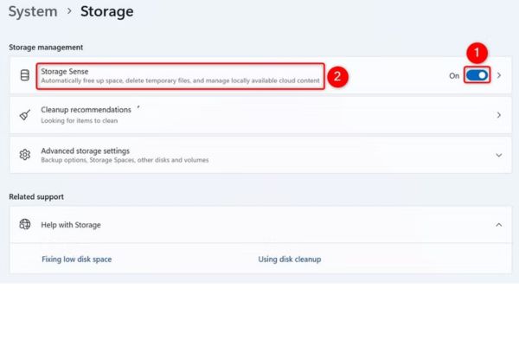
Task: Click the red number 2 annotation badge
Action: click(x=339, y=76)
